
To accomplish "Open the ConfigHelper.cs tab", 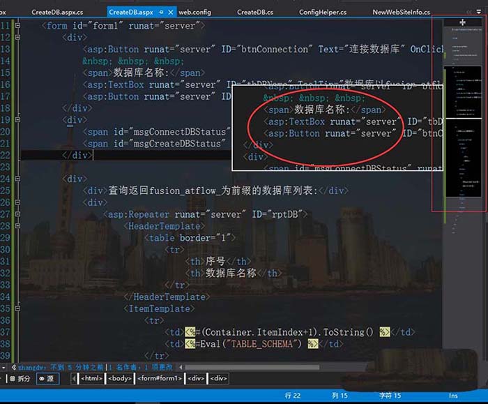I will (322, 12).
